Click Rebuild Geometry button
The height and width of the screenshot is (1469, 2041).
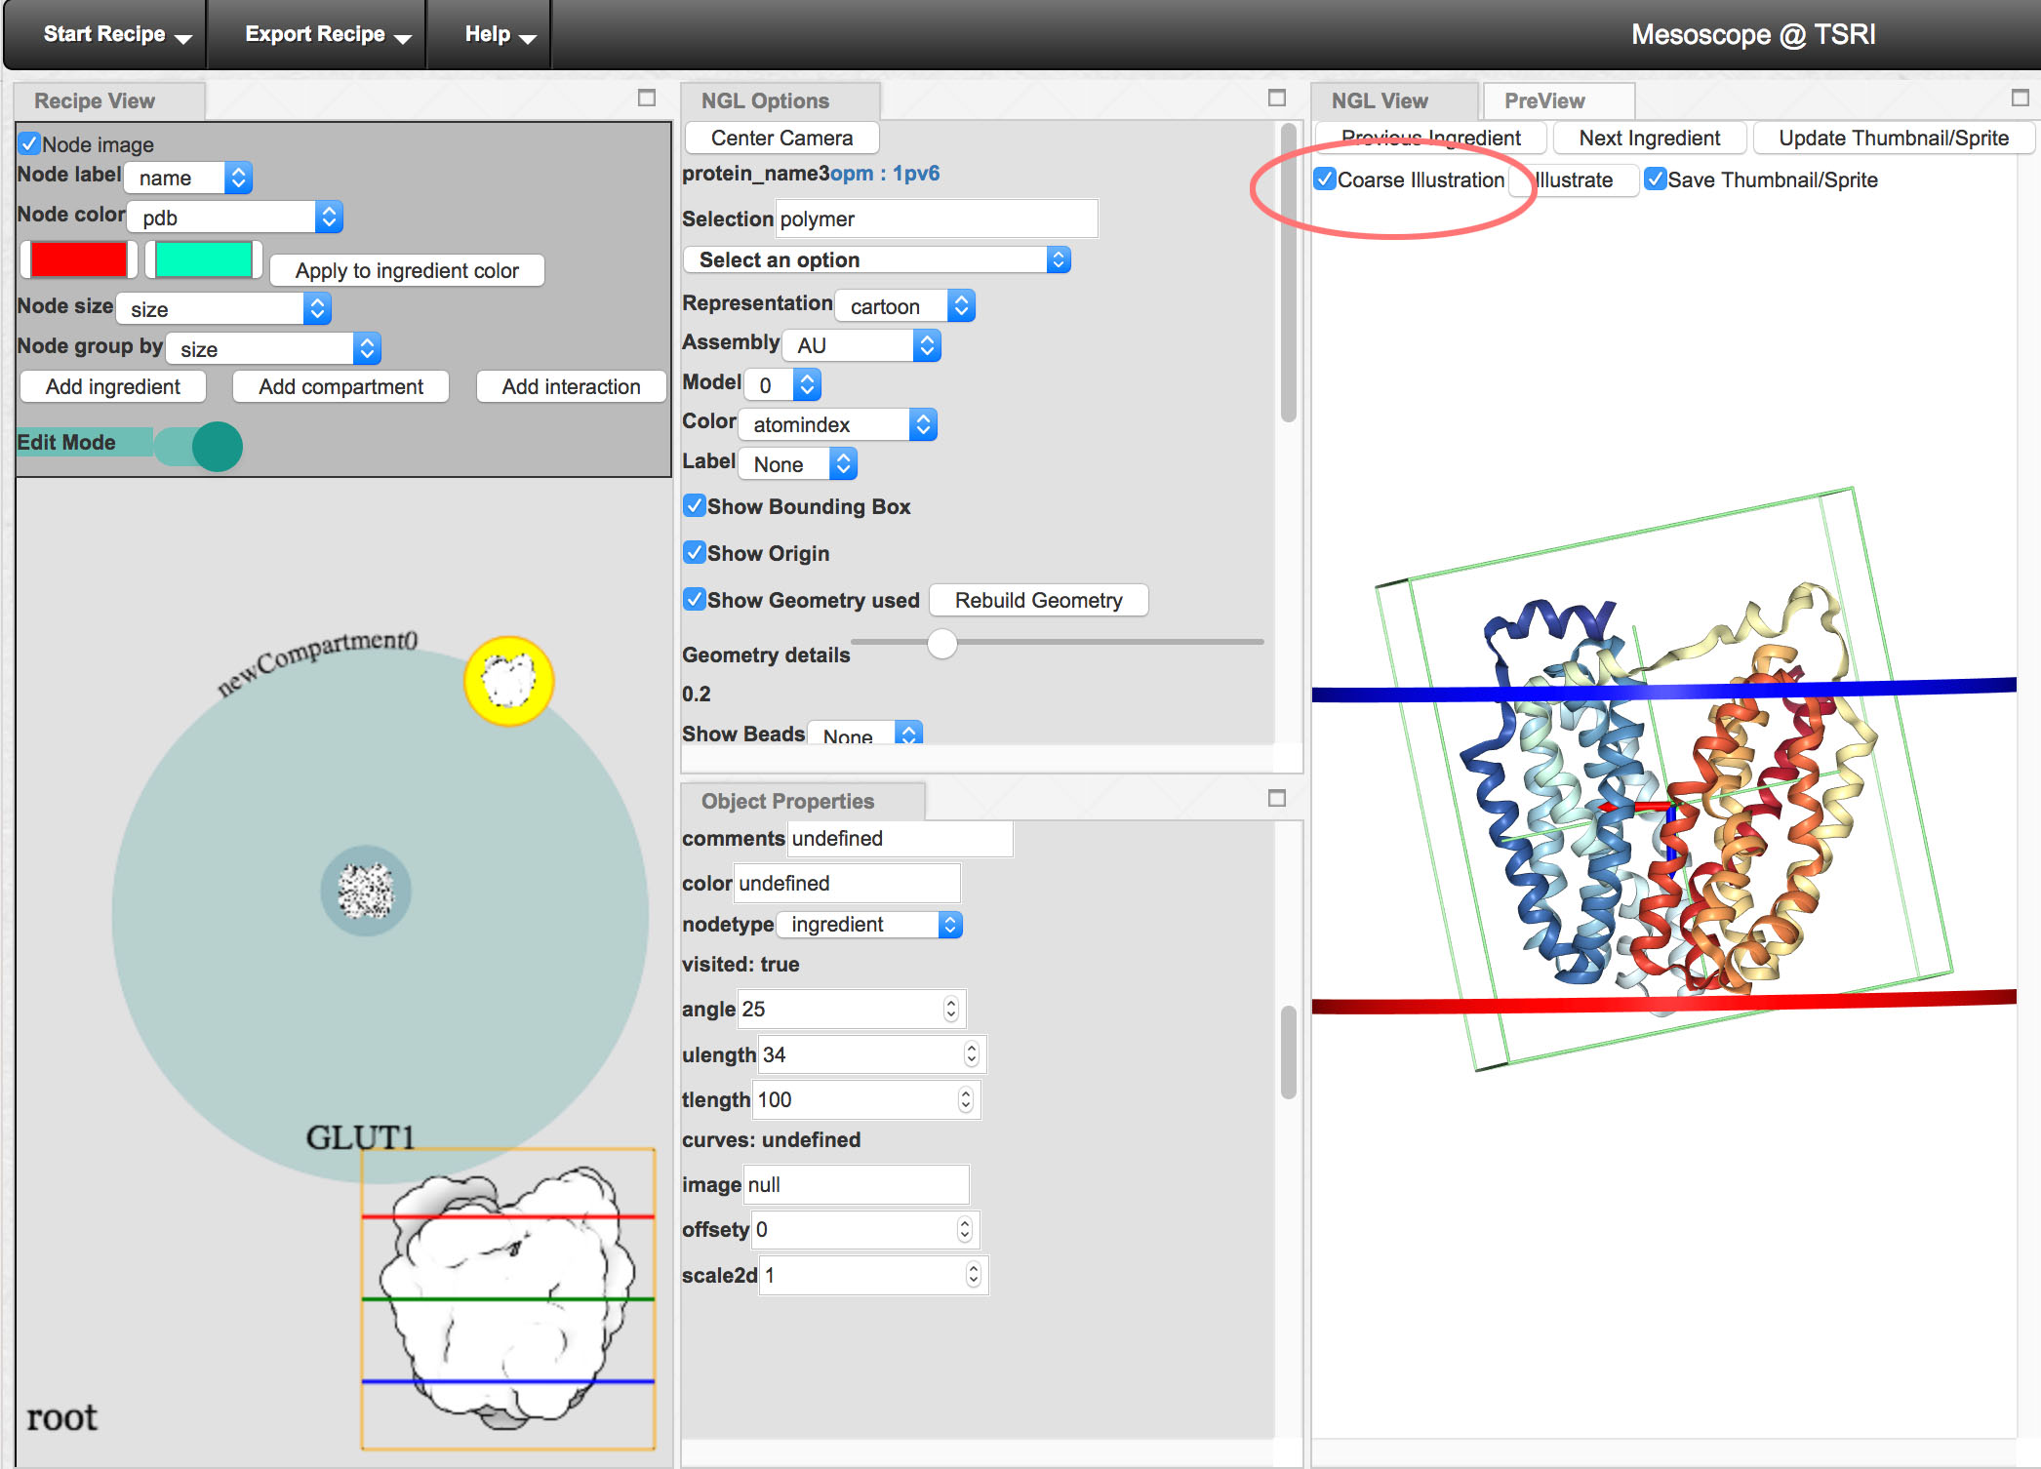click(x=1038, y=601)
